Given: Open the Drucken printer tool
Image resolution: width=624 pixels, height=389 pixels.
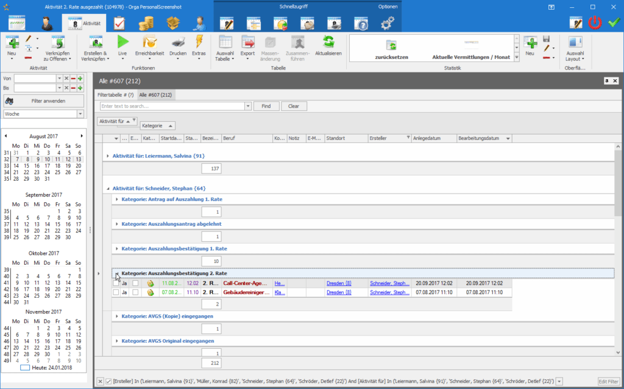Looking at the screenshot, I should pyautogui.click(x=178, y=42).
